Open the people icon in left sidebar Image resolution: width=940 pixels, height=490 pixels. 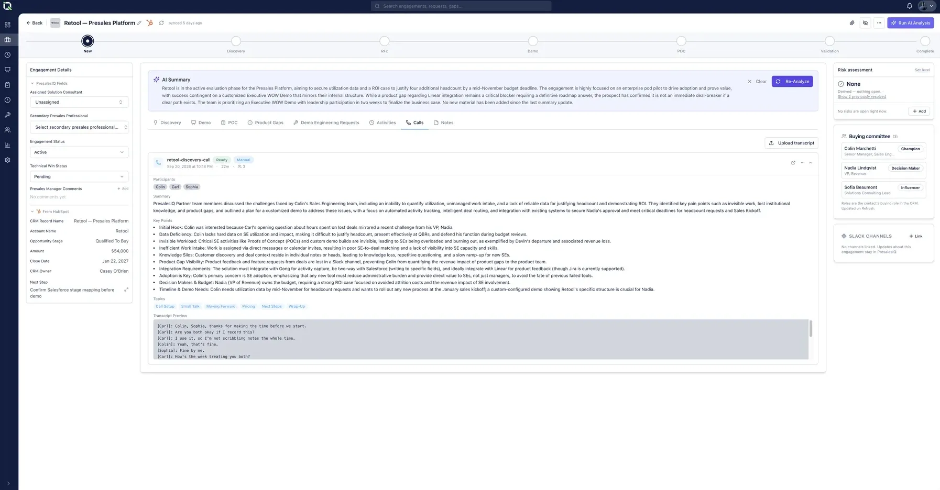point(7,130)
